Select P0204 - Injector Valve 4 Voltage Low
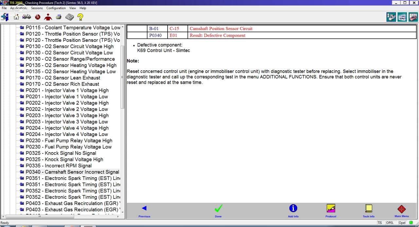The image size is (419, 227). 67,134
